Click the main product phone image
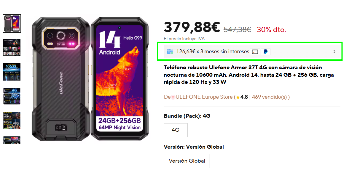Viewport: 349px width, 176px height. click(x=90, y=79)
